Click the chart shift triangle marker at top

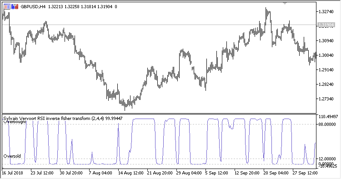point(285,3)
